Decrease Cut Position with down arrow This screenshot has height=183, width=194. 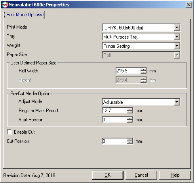click(x=129, y=142)
